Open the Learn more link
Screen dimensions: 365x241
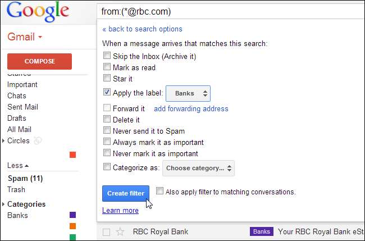click(x=120, y=211)
